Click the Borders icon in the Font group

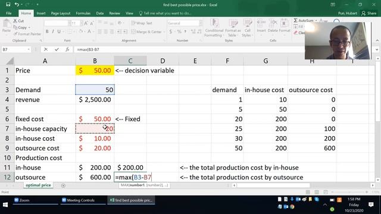pyautogui.click(x=70, y=32)
